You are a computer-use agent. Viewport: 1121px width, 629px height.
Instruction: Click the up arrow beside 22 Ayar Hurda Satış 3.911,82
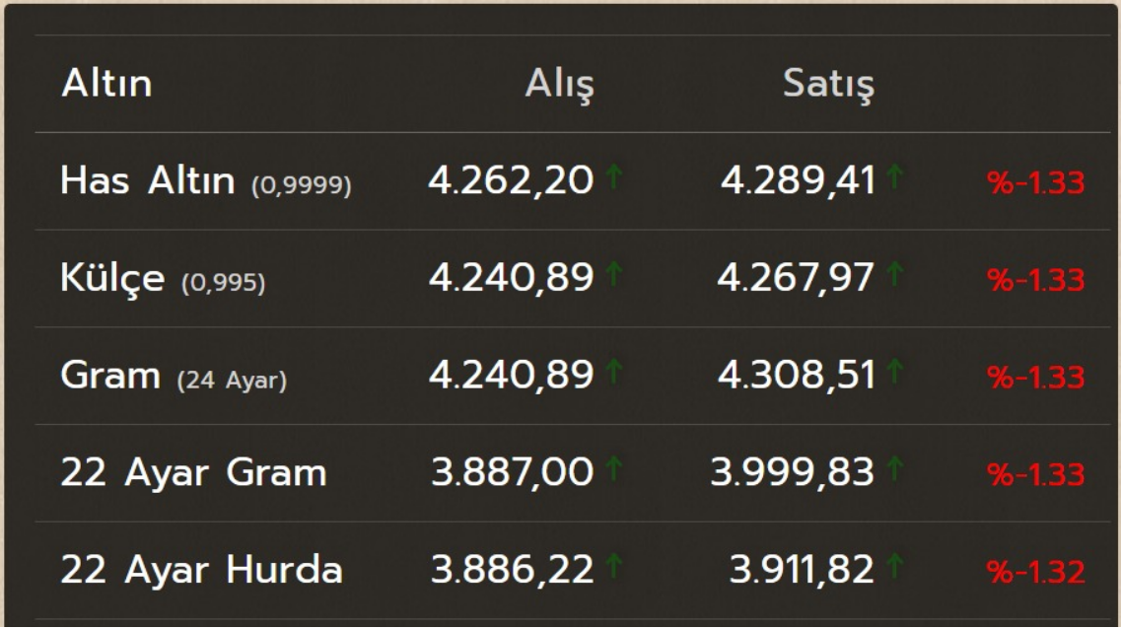(x=894, y=565)
